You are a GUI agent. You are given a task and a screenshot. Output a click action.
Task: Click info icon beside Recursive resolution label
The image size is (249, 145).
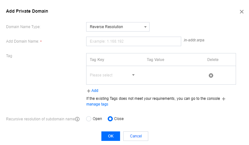(x=77, y=119)
